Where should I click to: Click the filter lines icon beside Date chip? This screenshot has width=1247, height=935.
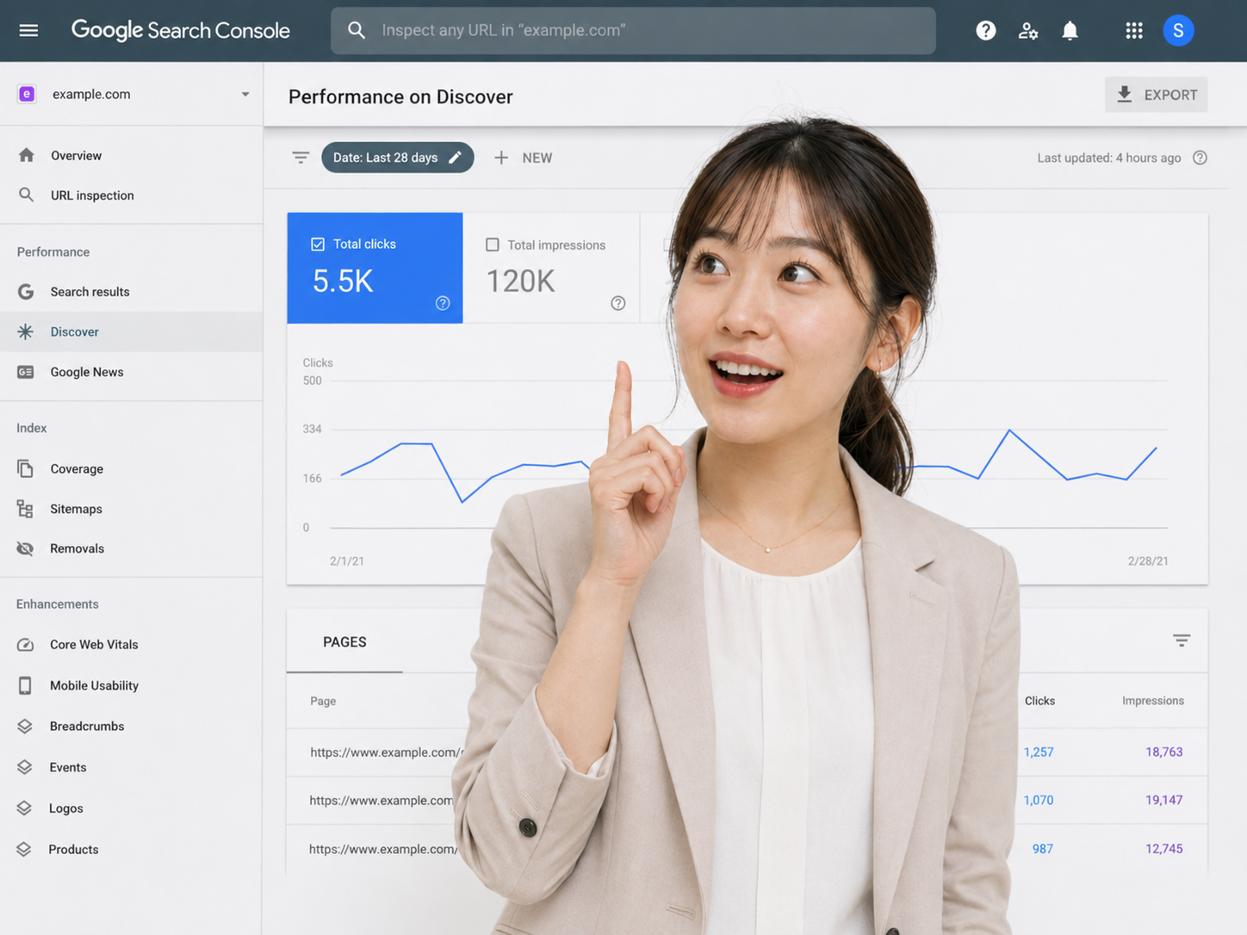301,158
